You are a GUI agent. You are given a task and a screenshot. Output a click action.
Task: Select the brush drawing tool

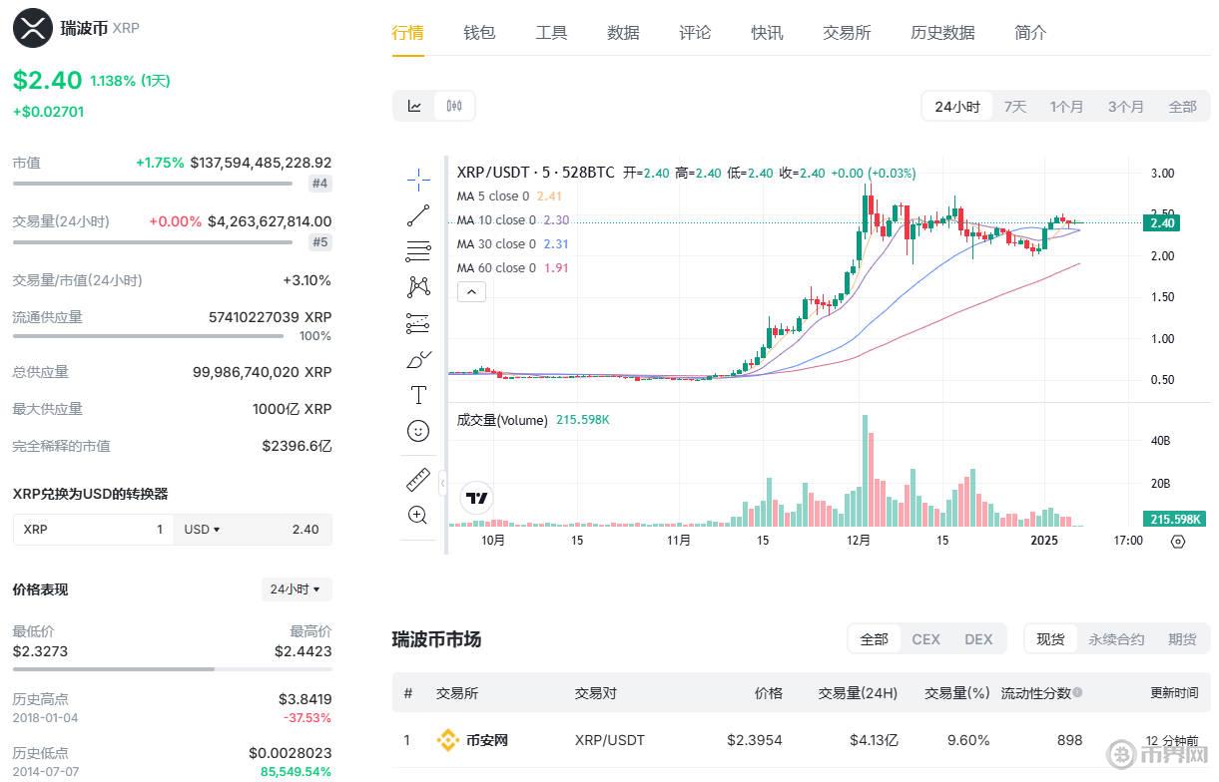(418, 357)
